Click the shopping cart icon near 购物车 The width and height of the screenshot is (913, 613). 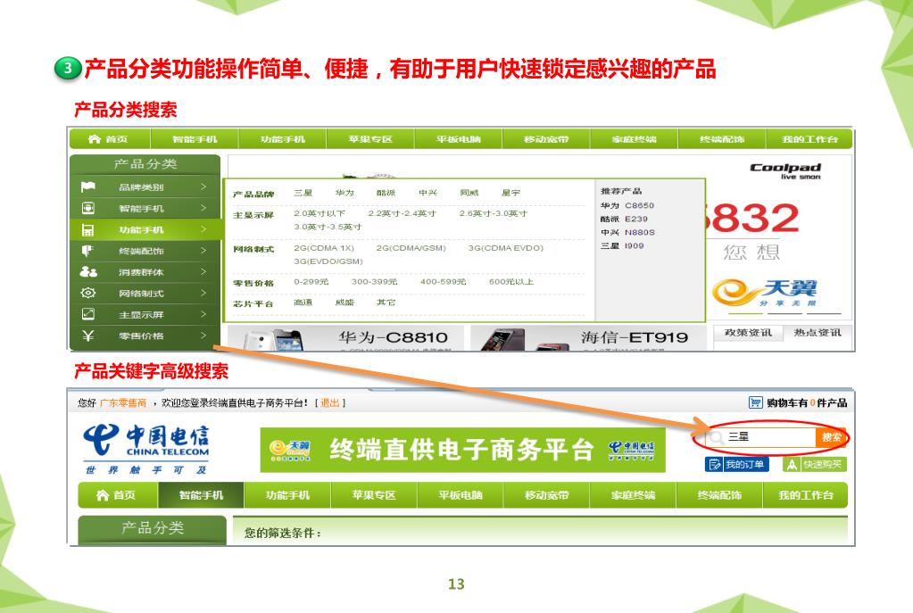coord(755,402)
